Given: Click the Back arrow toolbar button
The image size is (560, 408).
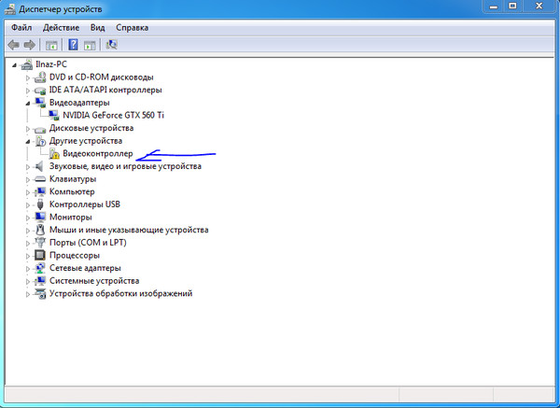Looking at the screenshot, I should [x=14, y=45].
